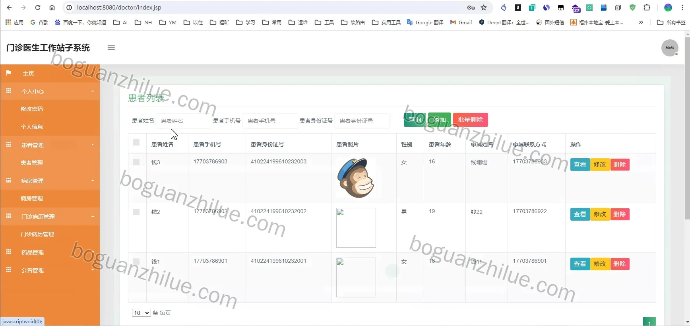Show more bookmarks with the chevron icon
Screen dimensions: 690x326
(641, 22)
